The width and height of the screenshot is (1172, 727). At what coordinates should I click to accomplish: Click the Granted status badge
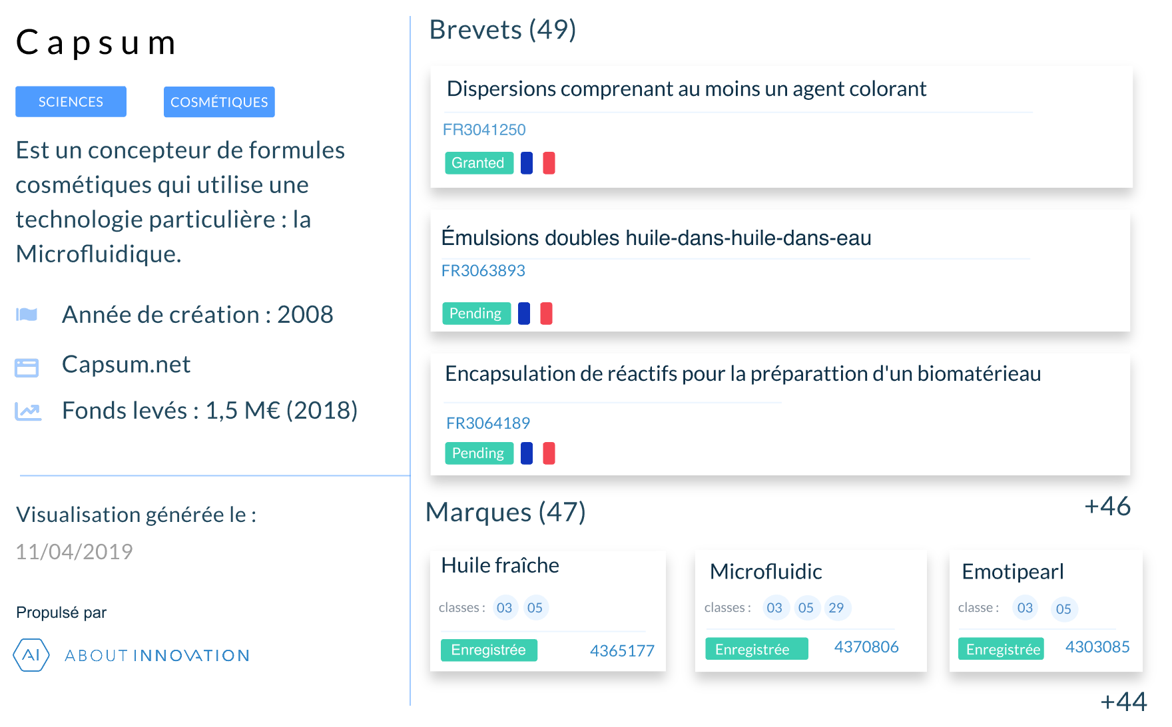tap(479, 163)
